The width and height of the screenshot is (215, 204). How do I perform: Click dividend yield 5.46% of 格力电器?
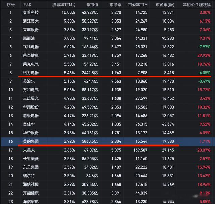70,73
